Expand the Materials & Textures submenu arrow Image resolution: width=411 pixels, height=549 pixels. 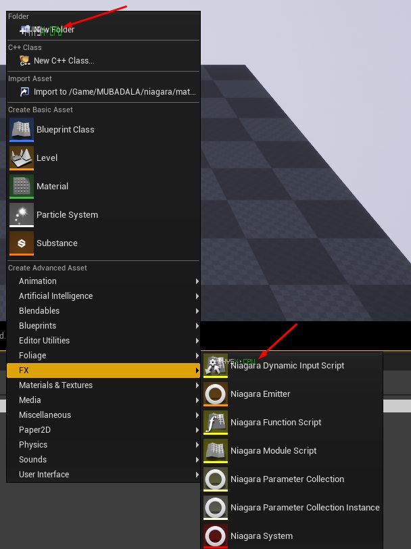click(197, 385)
